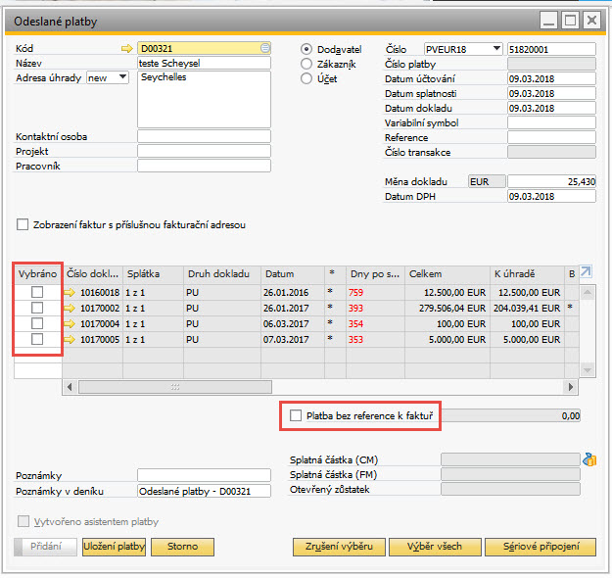Check Platba bez reference k faktuř
This screenshot has height=578, width=612.
296,415
